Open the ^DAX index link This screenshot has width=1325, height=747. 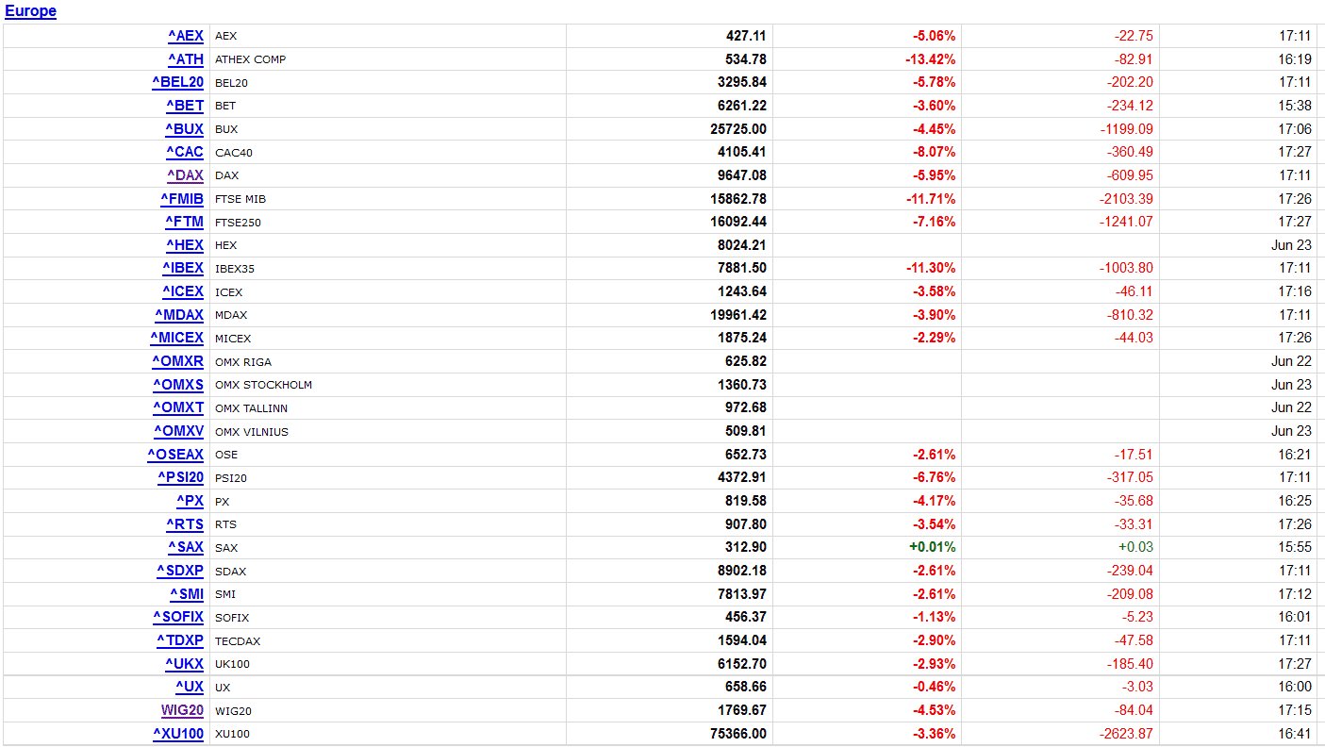click(185, 175)
